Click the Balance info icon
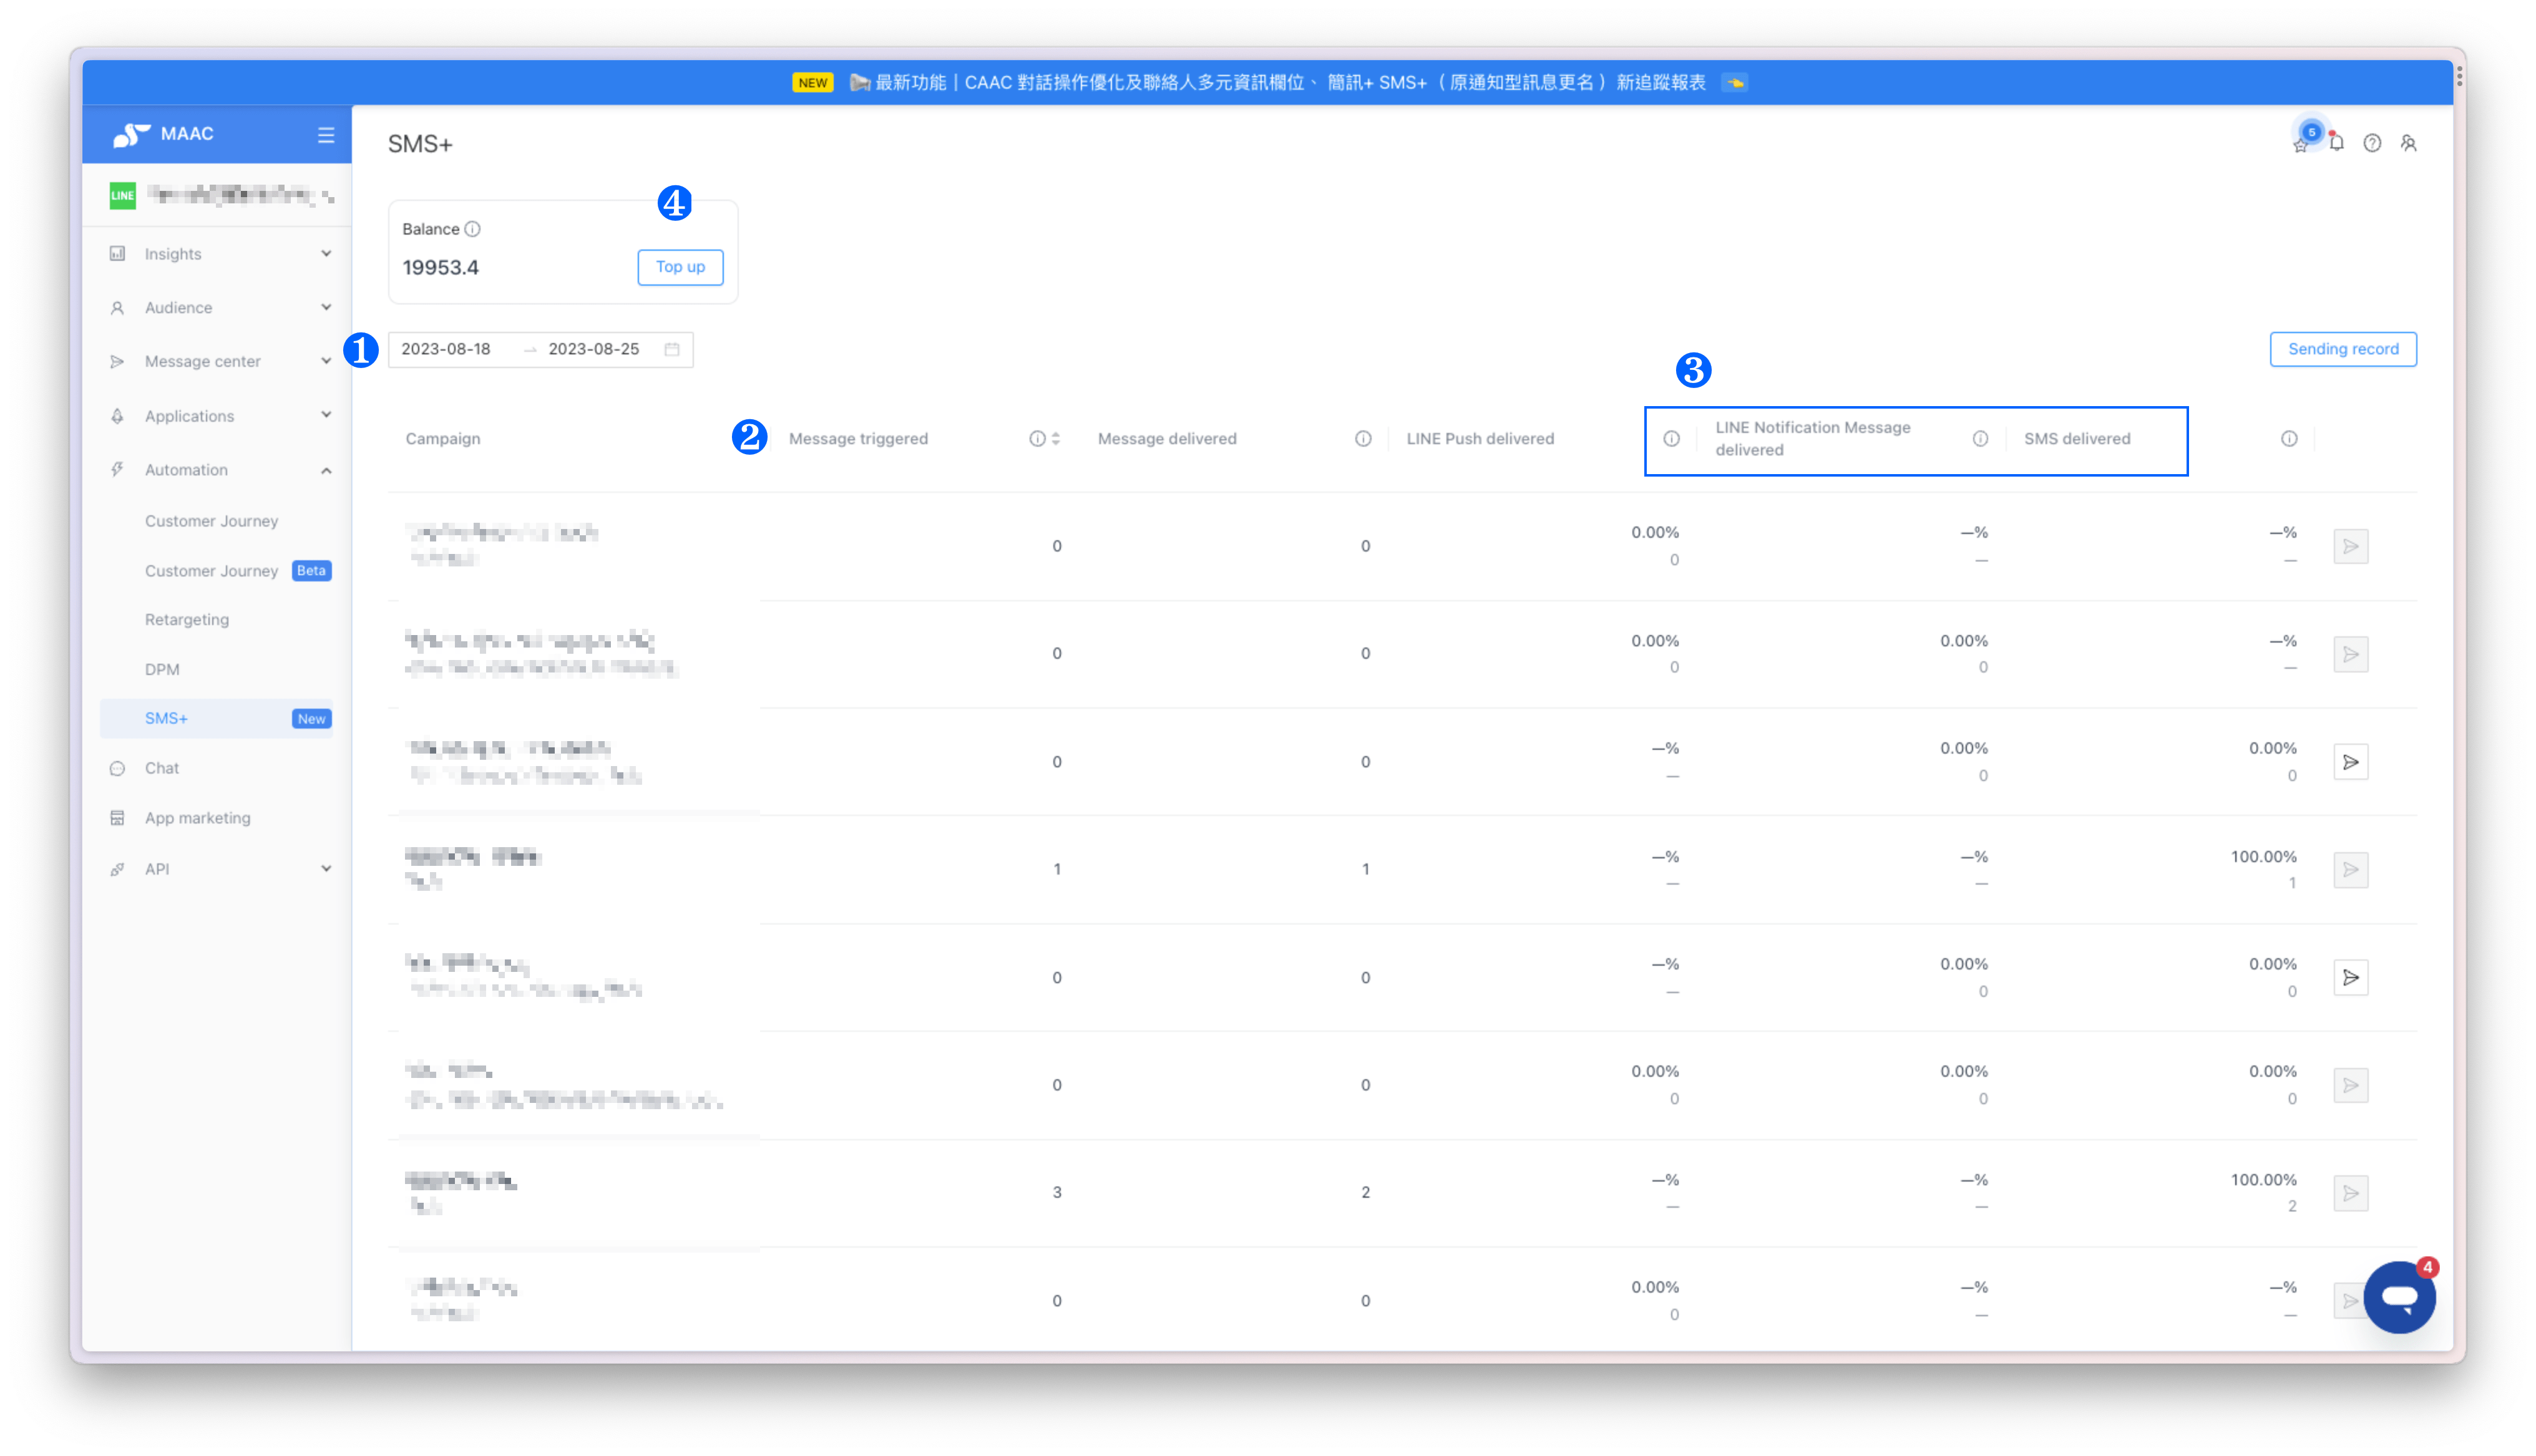Image resolution: width=2536 pixels, height=1456 pixels. [473, 229]
